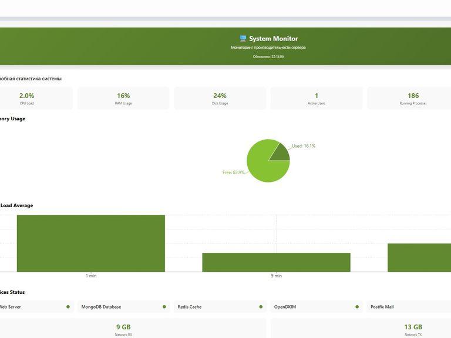The height and width of the screenshot is (338, 451).
Task: Click the Redis Cache green status dot
Action: [261, 307]
